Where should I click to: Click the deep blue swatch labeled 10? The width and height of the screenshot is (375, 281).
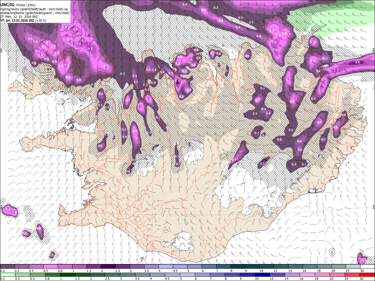coord(262,275)
